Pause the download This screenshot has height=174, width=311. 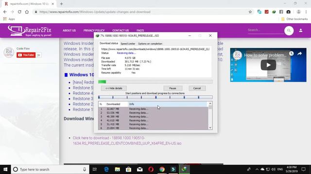point(173,88)
